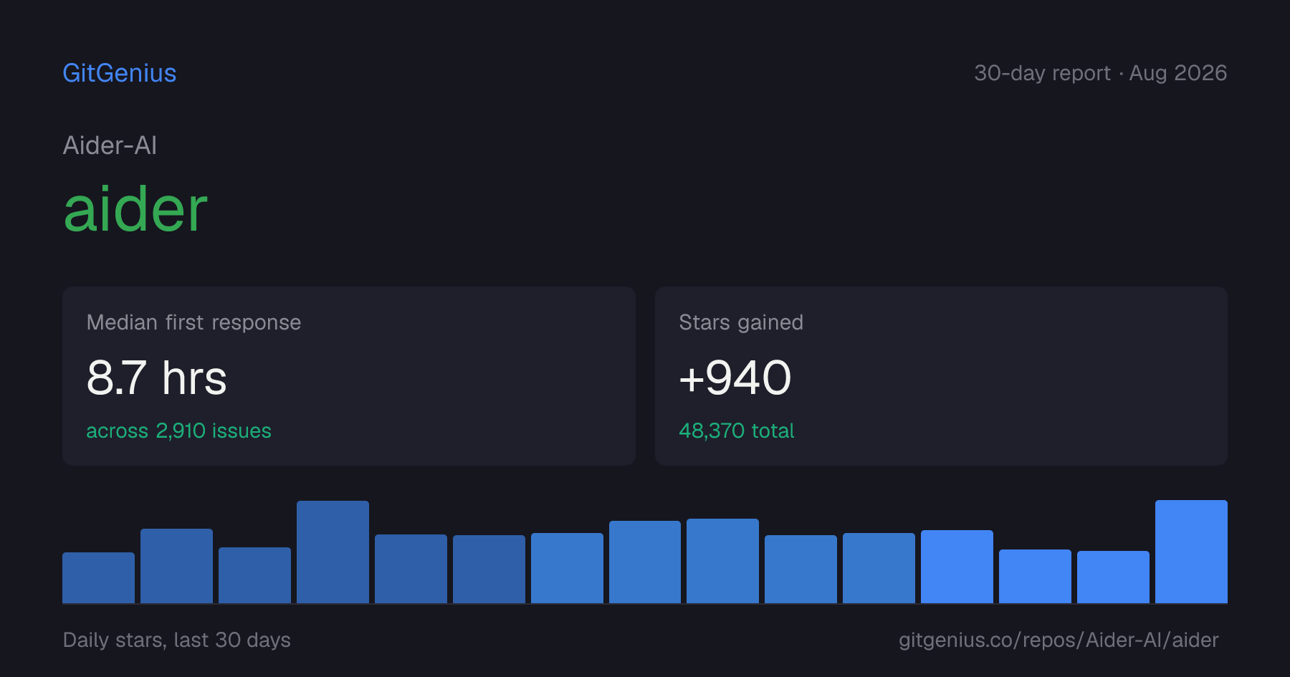Viewport: 1290px width, 677px height.
Task: Open the GitGenius brand link
Action: coord(120,73)
